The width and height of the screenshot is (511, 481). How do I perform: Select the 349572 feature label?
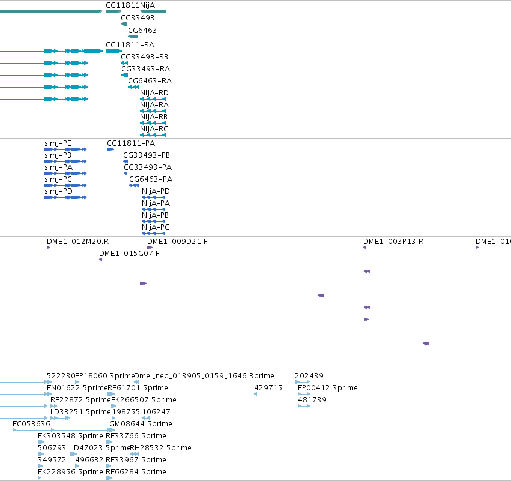(52, 460)
